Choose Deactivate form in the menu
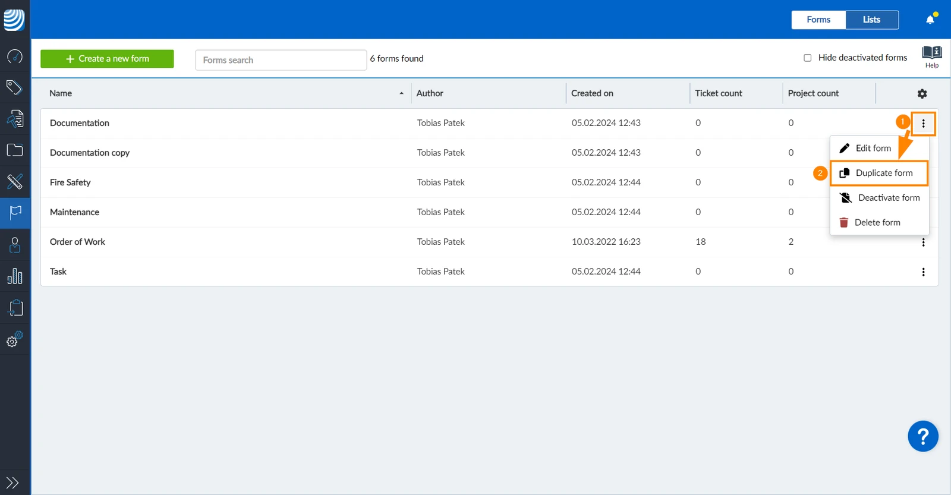951x495 pixels. pos(879,197)
